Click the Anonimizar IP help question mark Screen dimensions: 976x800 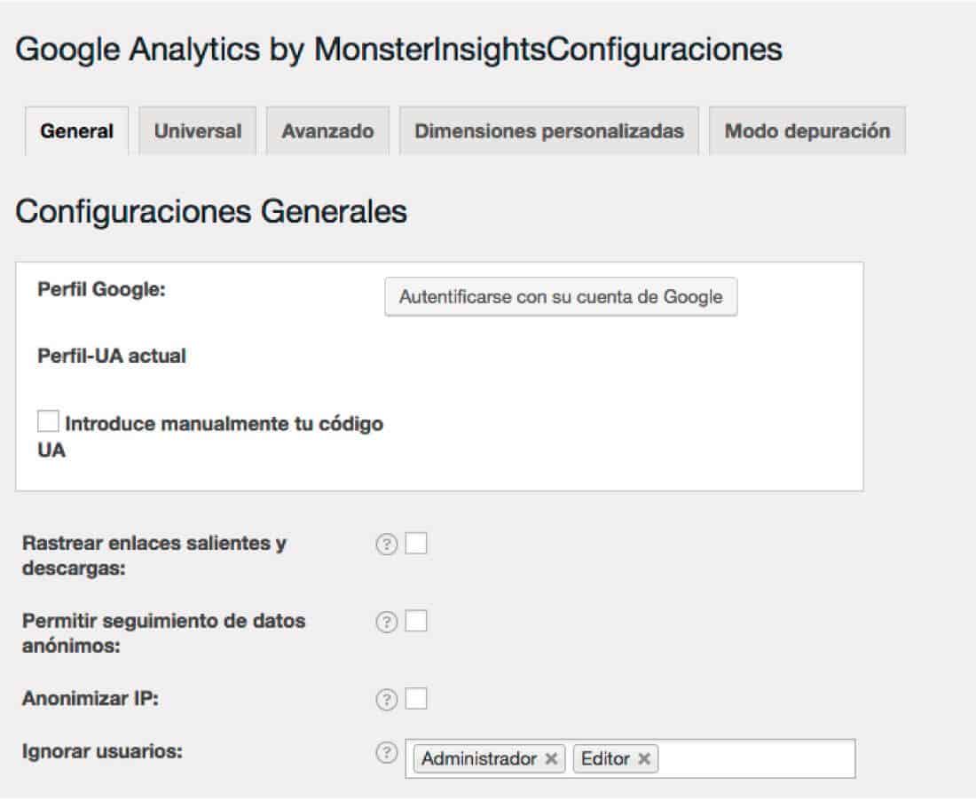[387, 700]
